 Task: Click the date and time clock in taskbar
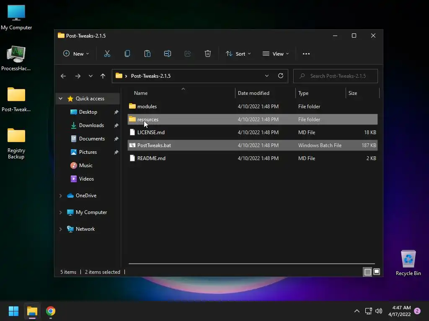coord(399,311)
